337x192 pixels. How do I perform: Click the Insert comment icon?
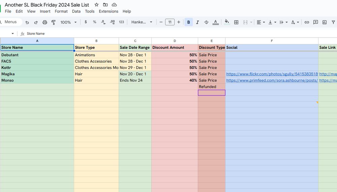point(315,22)
